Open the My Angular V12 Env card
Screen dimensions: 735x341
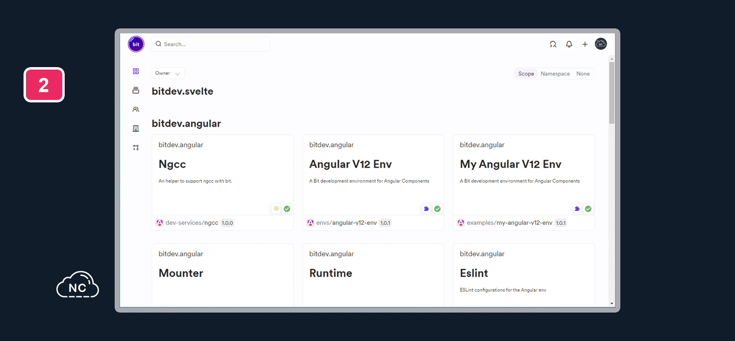pos(524,182)
